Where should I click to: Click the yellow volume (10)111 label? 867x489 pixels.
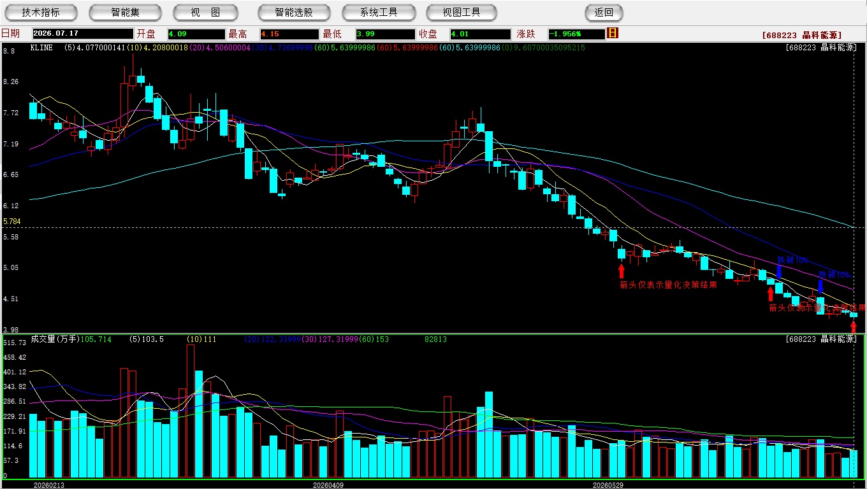(x=201, y=339)
